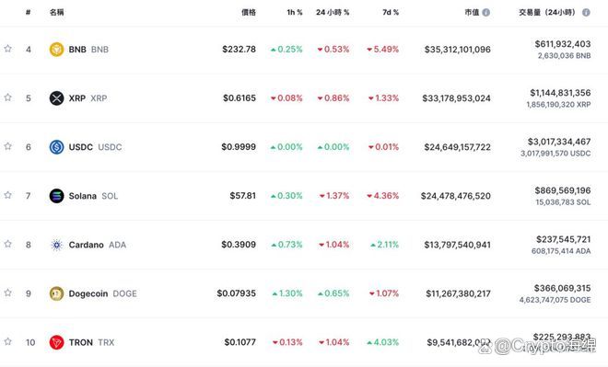Sort by the 名稱 name column header
The width and height of the screenshot is (608, 367).
tap(56, 12)
